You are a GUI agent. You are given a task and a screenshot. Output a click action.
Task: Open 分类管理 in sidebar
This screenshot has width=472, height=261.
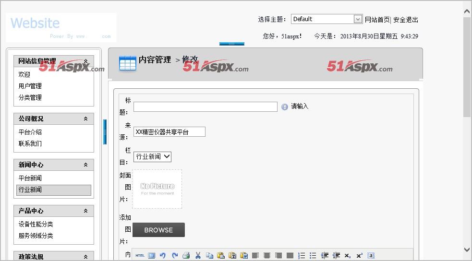(x=30, y=97)
